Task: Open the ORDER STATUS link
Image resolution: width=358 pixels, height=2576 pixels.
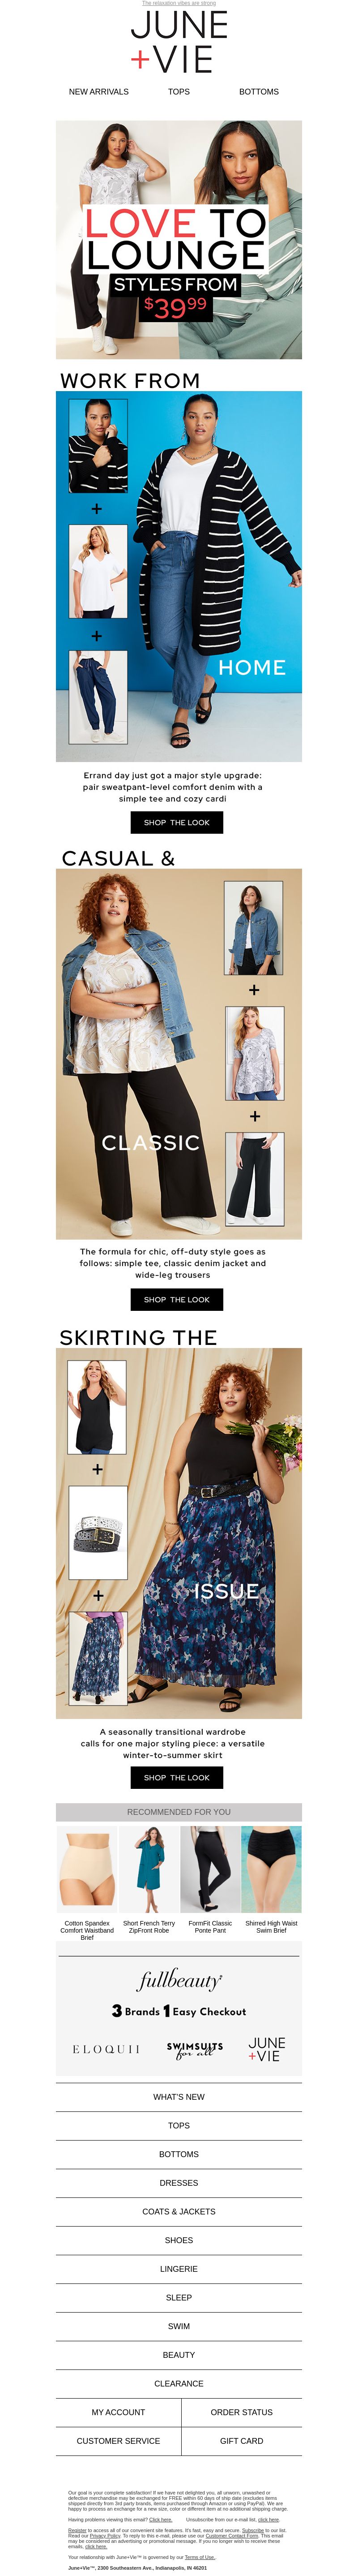Action: [242, 2412]
